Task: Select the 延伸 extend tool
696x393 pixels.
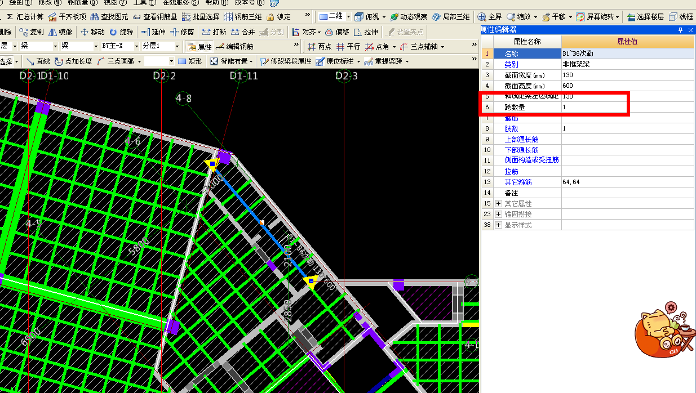Action: [x=153, y=32]
